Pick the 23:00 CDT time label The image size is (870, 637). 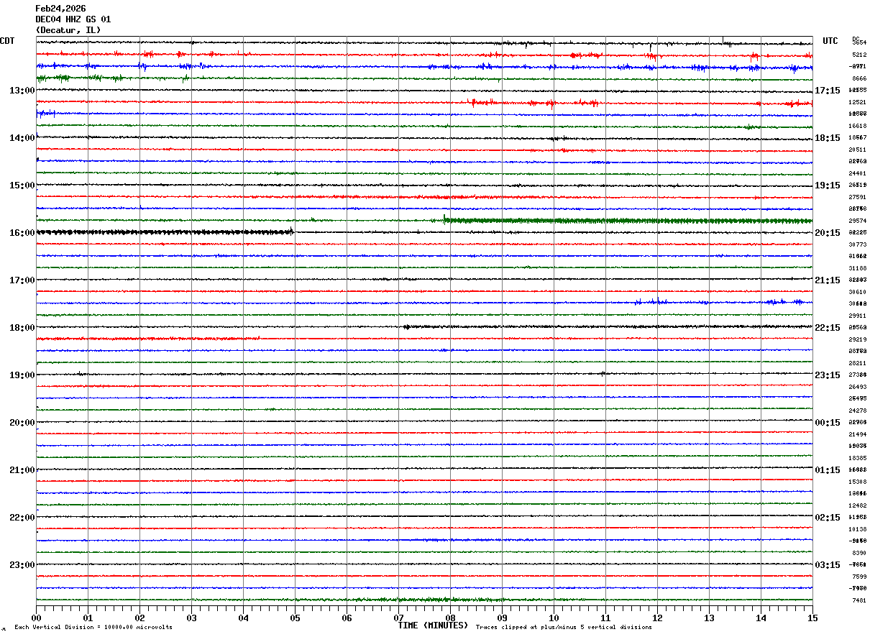(22, 565)
